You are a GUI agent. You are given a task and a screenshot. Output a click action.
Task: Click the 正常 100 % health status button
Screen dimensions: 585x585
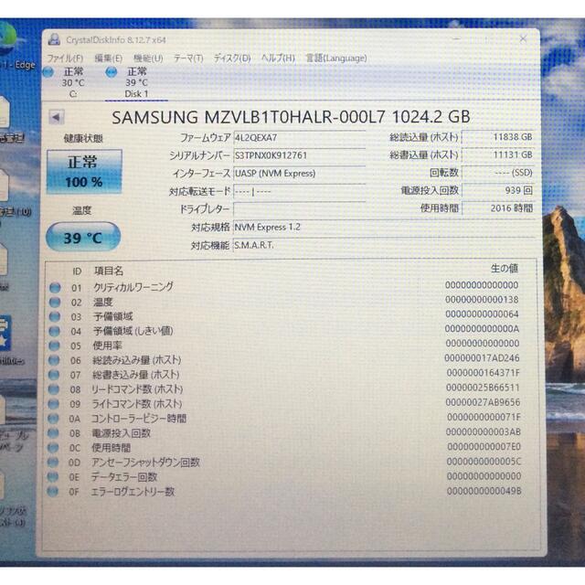click(84, 172)
